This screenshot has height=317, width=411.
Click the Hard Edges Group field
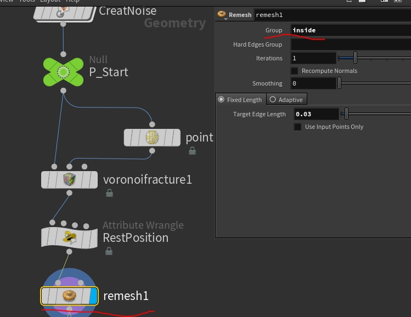(351, 44)
